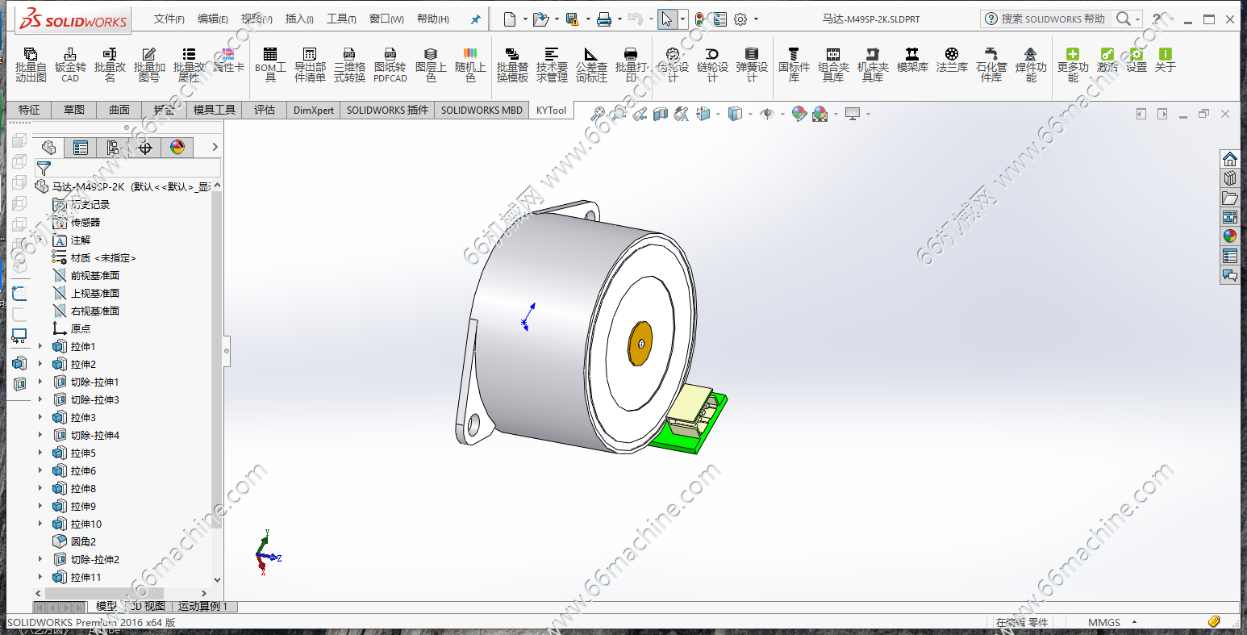The height and width of the screenshot is (635, 1247).
Task: Apply 随机上色 random coloring
Action: (470, 65)
